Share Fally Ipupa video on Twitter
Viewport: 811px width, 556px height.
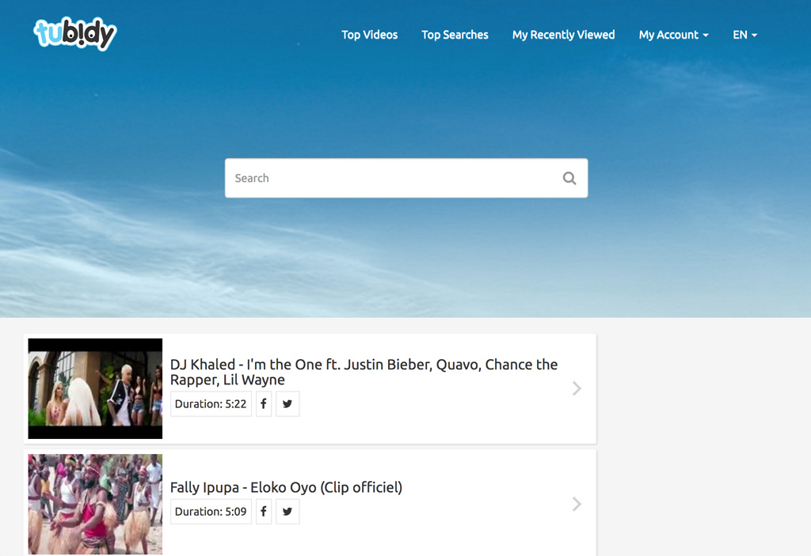[x=287, y=511]
